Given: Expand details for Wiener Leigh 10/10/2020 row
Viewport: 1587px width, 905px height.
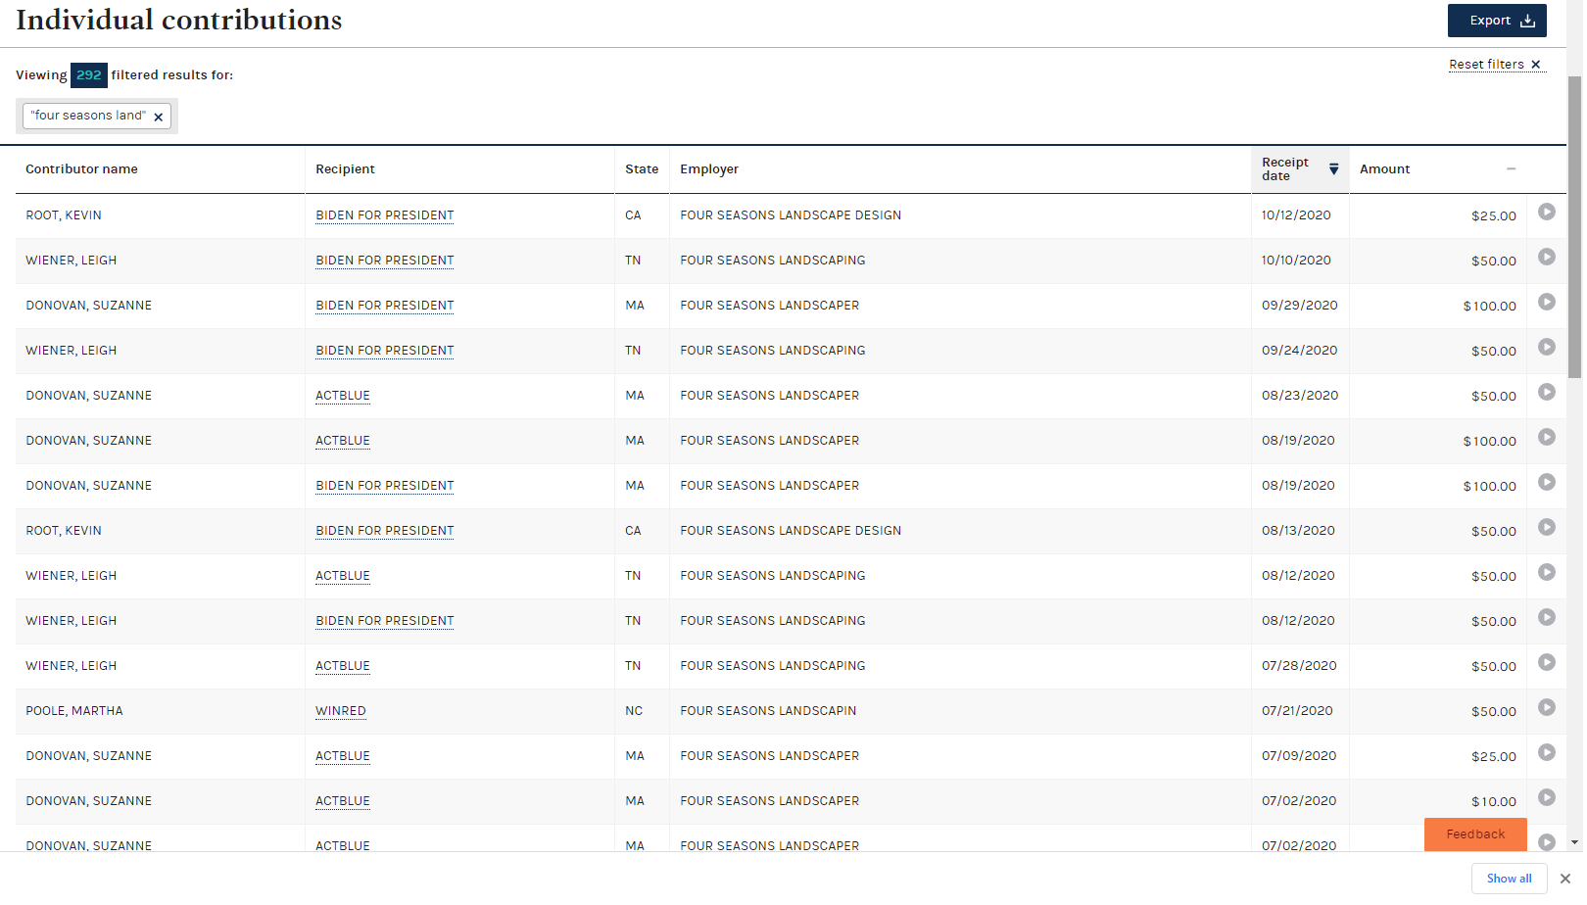Looking at the screenshot, I should [x=1547, y=257].
